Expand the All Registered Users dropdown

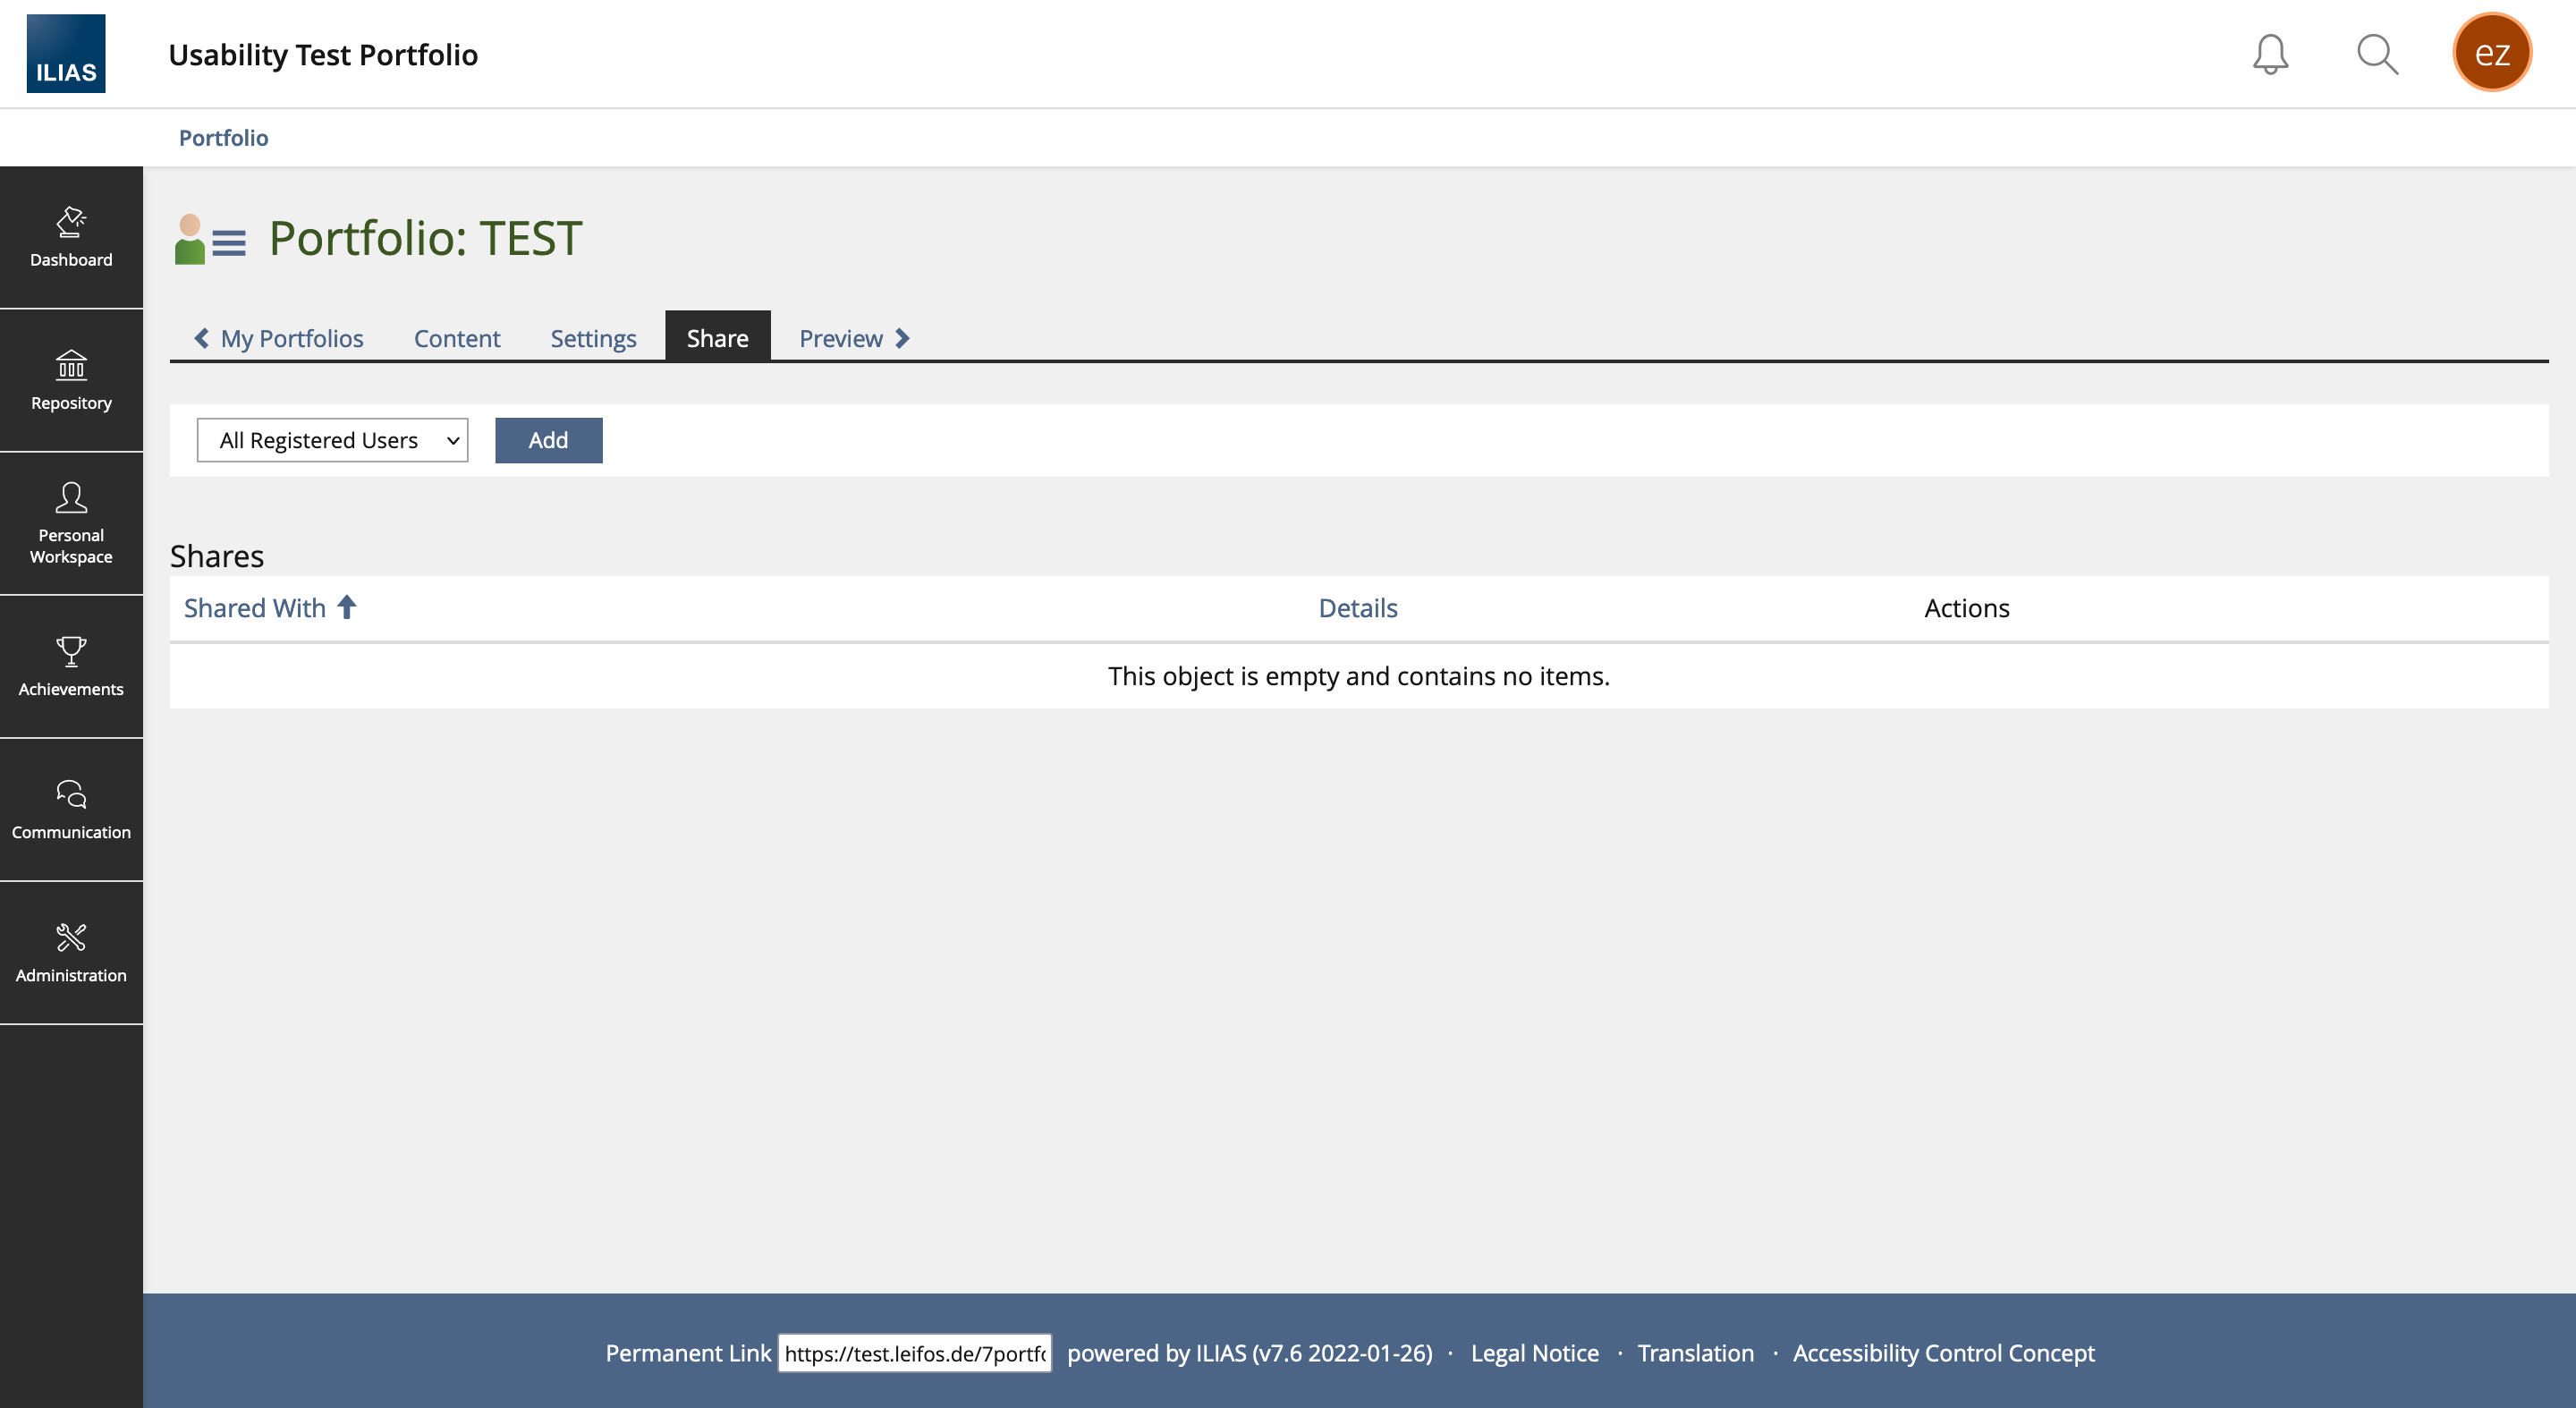332,440
